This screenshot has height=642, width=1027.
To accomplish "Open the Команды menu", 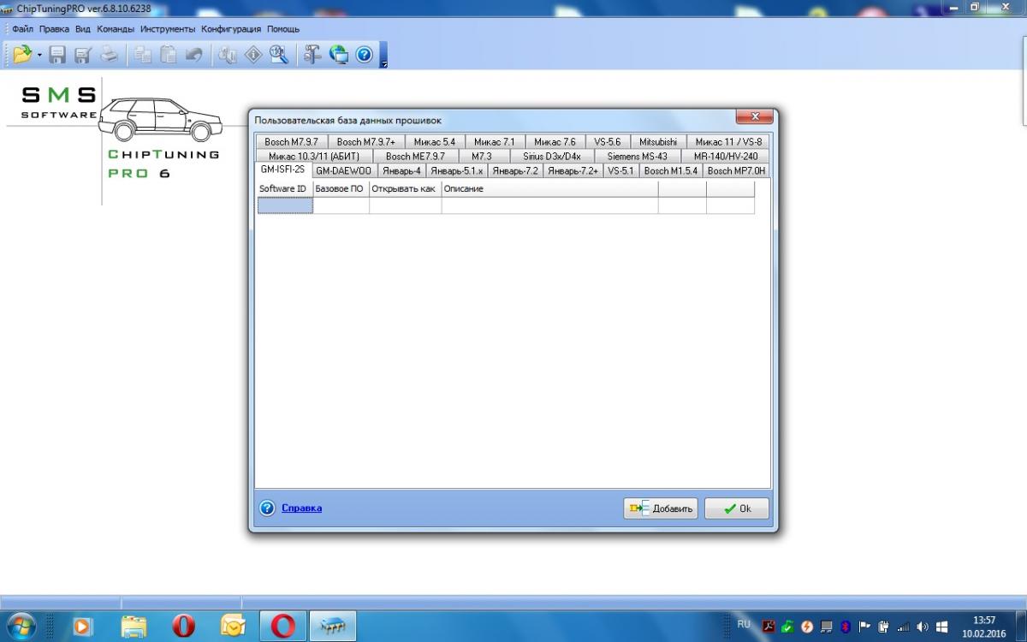I will point(116,29).
